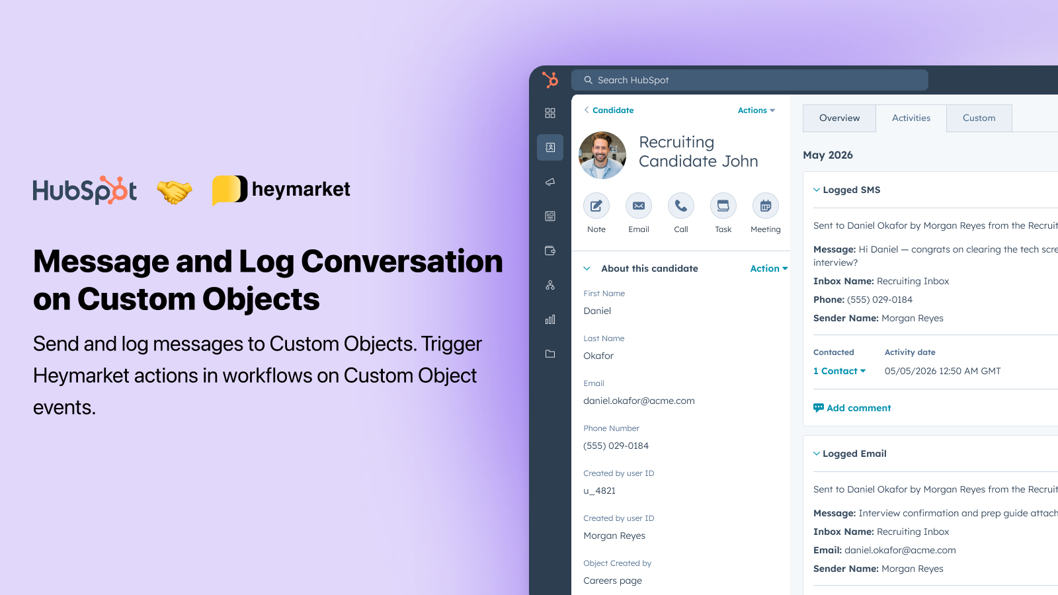Click the heymarket logo in the banner
Screen dimensions: 1058x595
click(x=281, y=190)
